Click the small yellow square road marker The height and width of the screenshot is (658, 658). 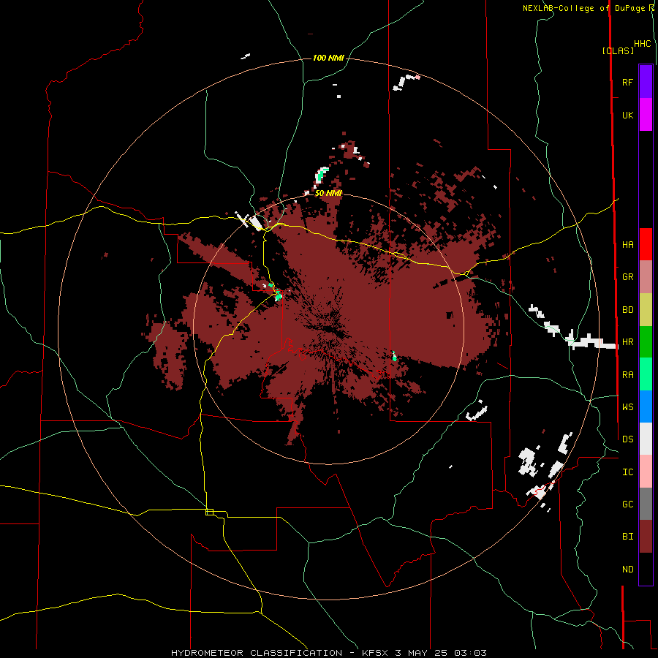click(x=209, y=512)
